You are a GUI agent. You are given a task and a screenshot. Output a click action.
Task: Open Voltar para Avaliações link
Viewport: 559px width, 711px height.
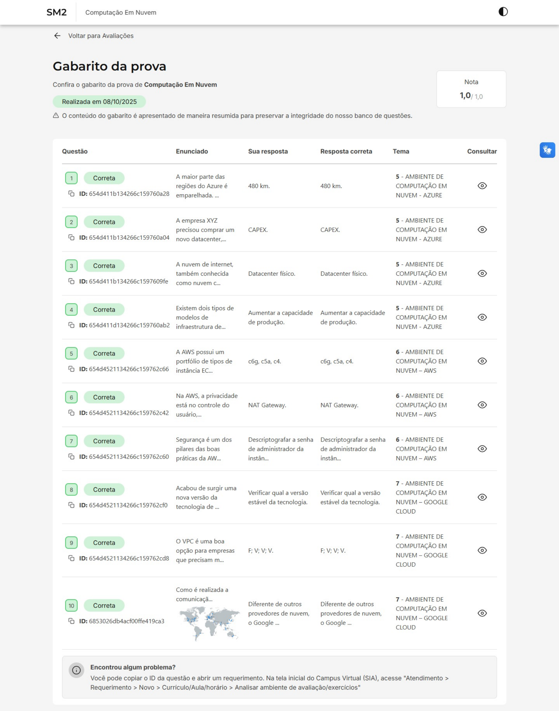100,36
